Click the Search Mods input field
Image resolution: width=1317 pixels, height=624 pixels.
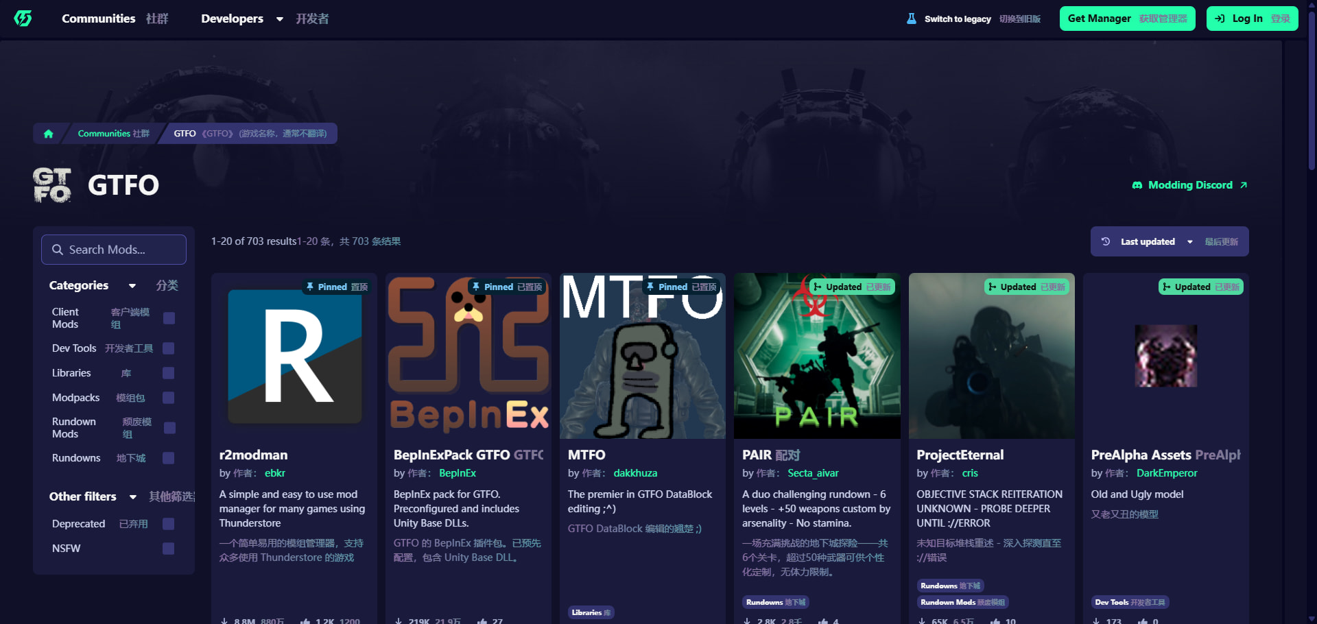click(x=114, y=250)
